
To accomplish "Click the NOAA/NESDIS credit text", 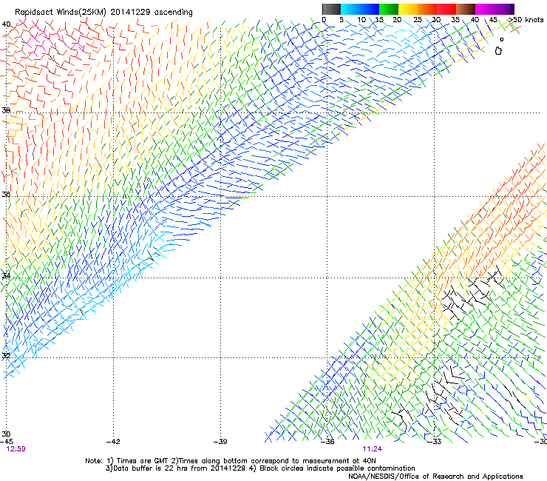I will point(435,477).
